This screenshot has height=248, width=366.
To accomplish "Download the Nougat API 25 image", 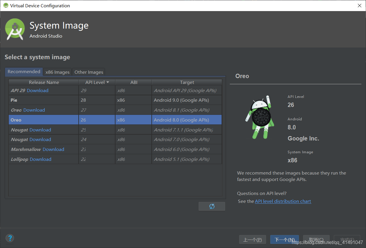I will pos(40,130).
